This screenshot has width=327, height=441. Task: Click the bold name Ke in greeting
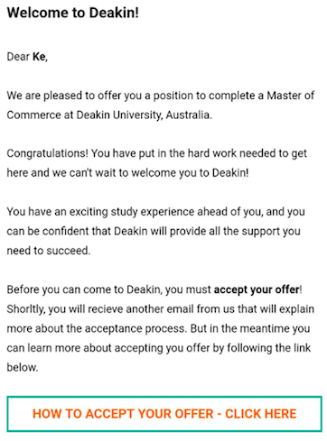[x=40, y=57]
